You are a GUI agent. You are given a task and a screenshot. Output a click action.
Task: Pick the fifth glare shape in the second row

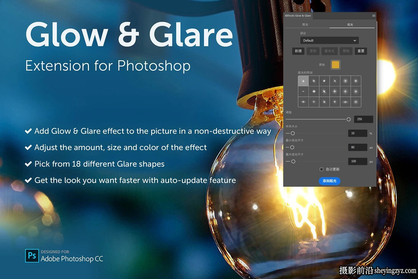[x=345, y=92]
